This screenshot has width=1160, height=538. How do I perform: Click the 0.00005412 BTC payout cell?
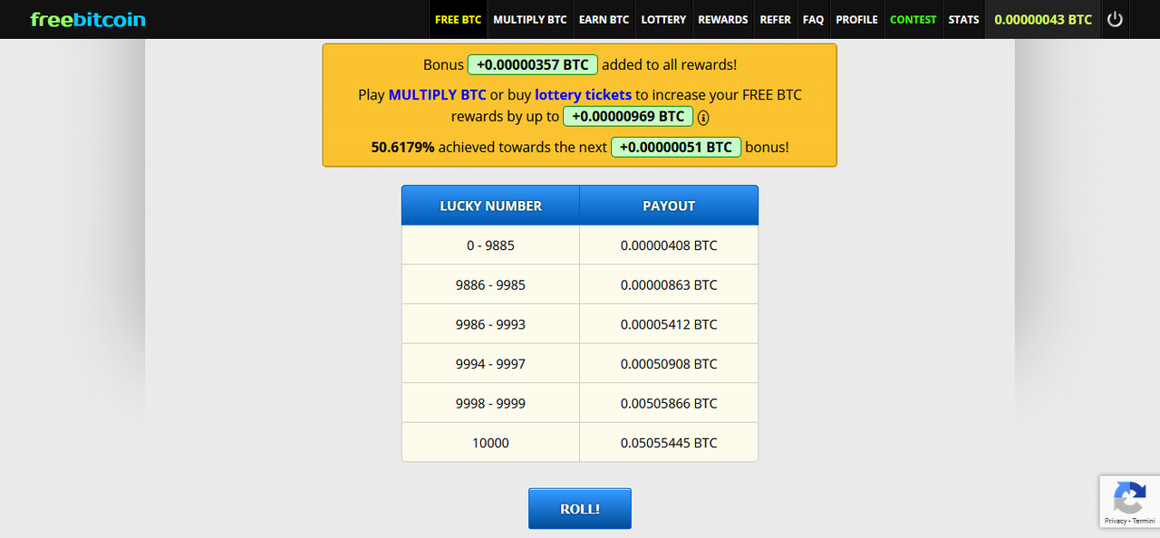(x=669, y=324)
